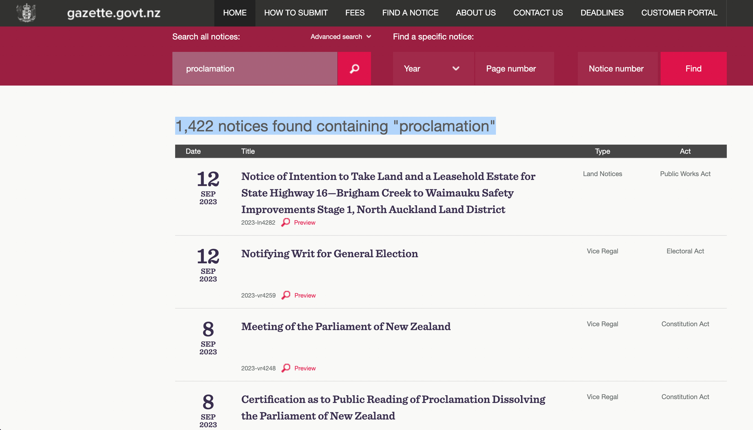
Task: Click the gazette.govt.nz site title
Action: coord(114,13)
